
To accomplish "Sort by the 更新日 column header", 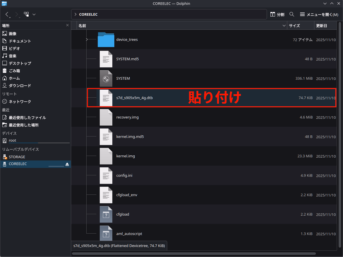I will 326,26.
